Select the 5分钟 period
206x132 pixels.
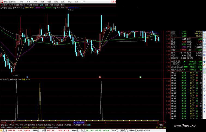click(x=17, y=5)
